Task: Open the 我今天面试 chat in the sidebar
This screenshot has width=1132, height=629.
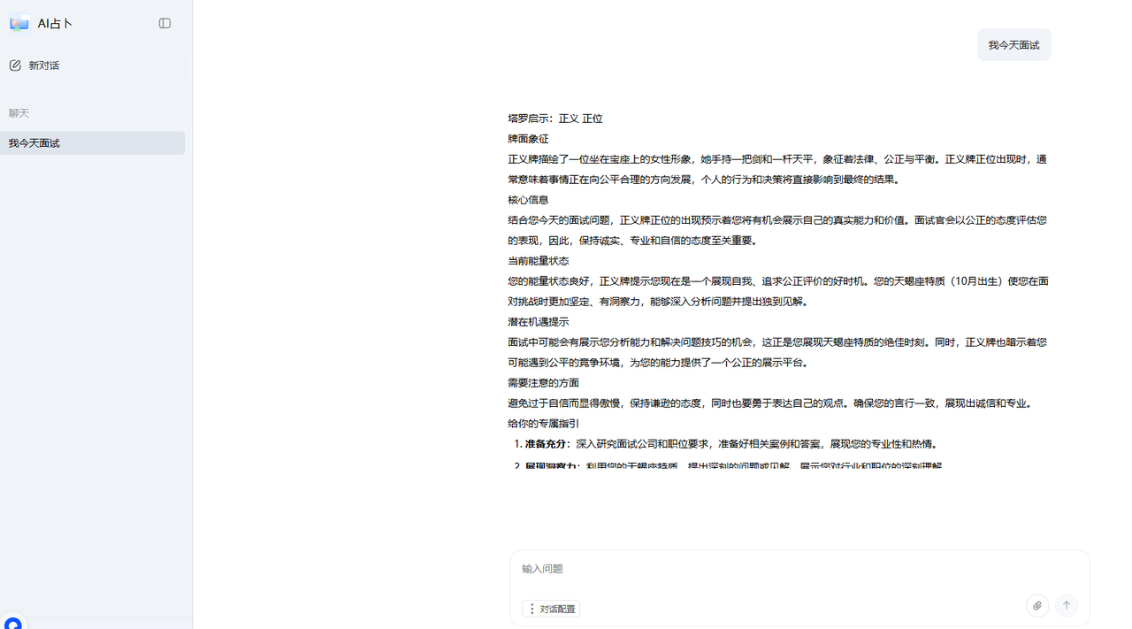Action: point(93,143)
